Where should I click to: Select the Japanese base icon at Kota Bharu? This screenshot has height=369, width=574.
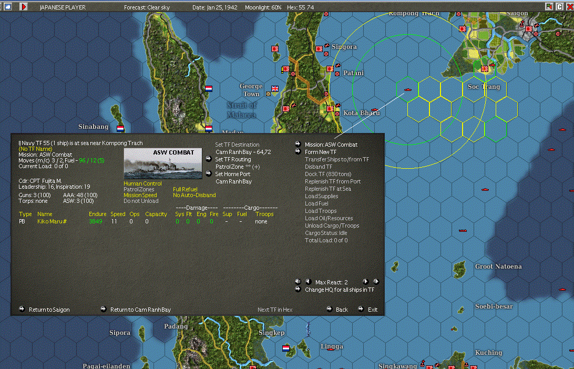330,109
